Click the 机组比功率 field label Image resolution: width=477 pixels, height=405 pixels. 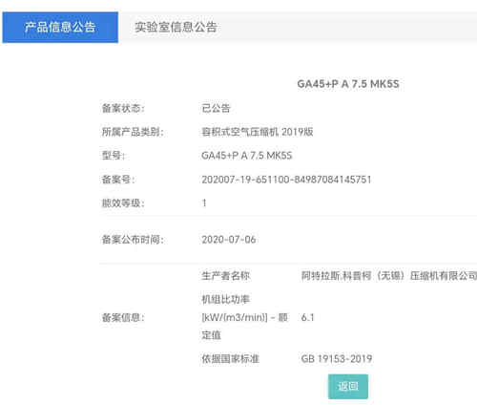coord(245,317)
